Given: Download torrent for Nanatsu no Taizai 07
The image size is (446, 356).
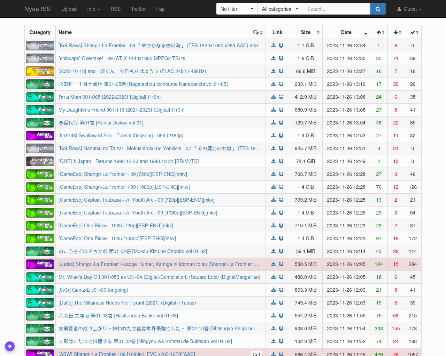Looking at the screenshot, I should click(274, 148).
